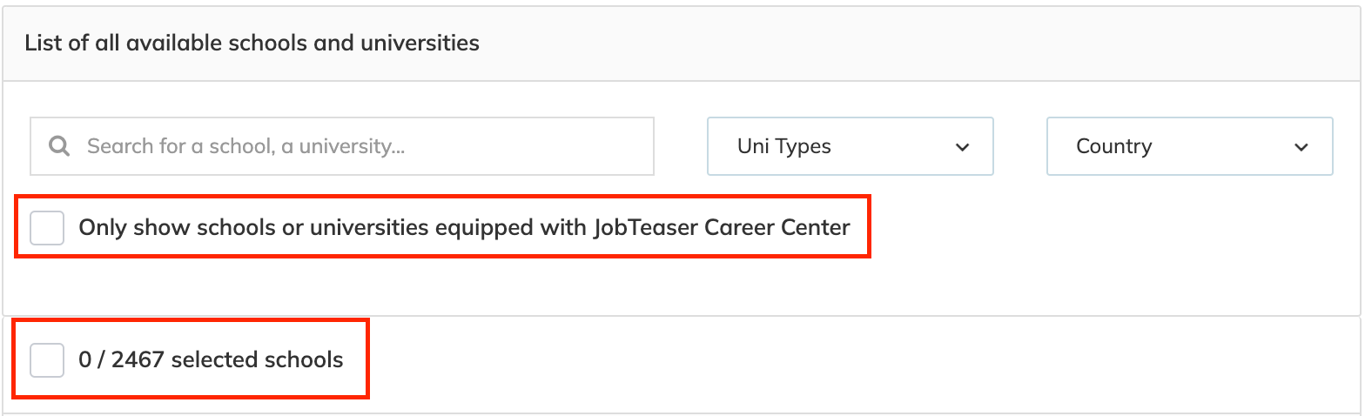Click the '0 / 2467 selected schools' label

tap(211, 359)
